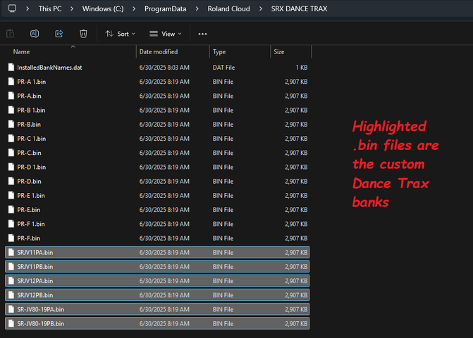Click file icon of SRJV12PB.bin
Image resolution: width=473 pixels, height=338 pixels.
click(11, 295)
